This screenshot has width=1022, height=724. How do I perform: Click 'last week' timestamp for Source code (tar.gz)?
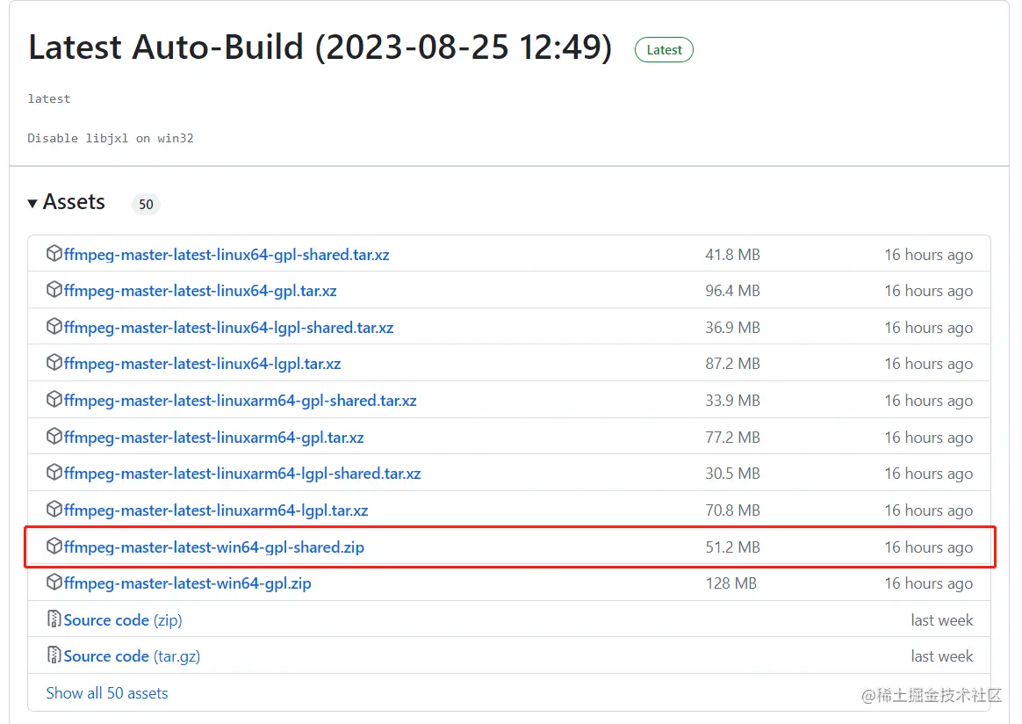click(942, 657)
